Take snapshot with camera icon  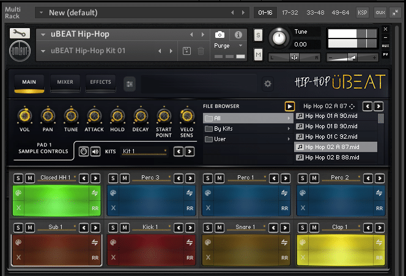tap(220, 35)
